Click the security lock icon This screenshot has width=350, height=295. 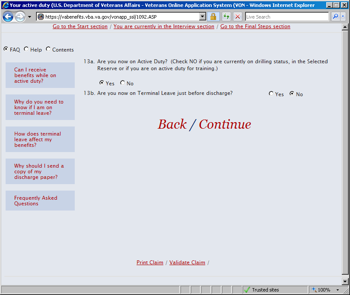(213, 17)
